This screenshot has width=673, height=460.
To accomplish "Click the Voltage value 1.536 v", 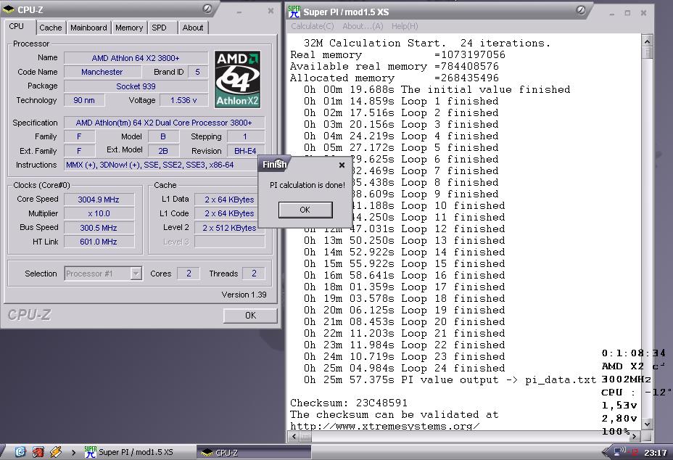I will click(x=183, y=100).
